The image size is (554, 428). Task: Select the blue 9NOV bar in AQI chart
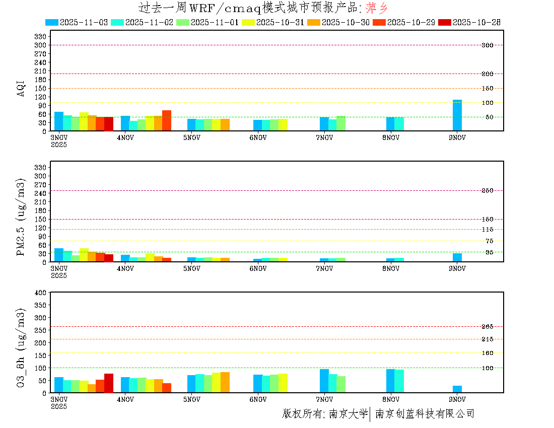(457, 115)
